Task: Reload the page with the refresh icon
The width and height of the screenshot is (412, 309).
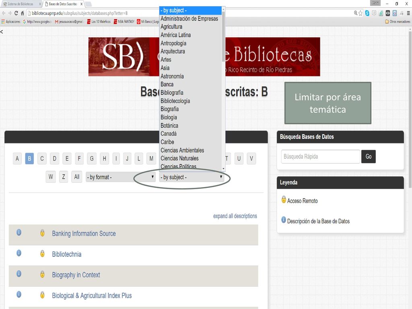Action: click(16, 13)
